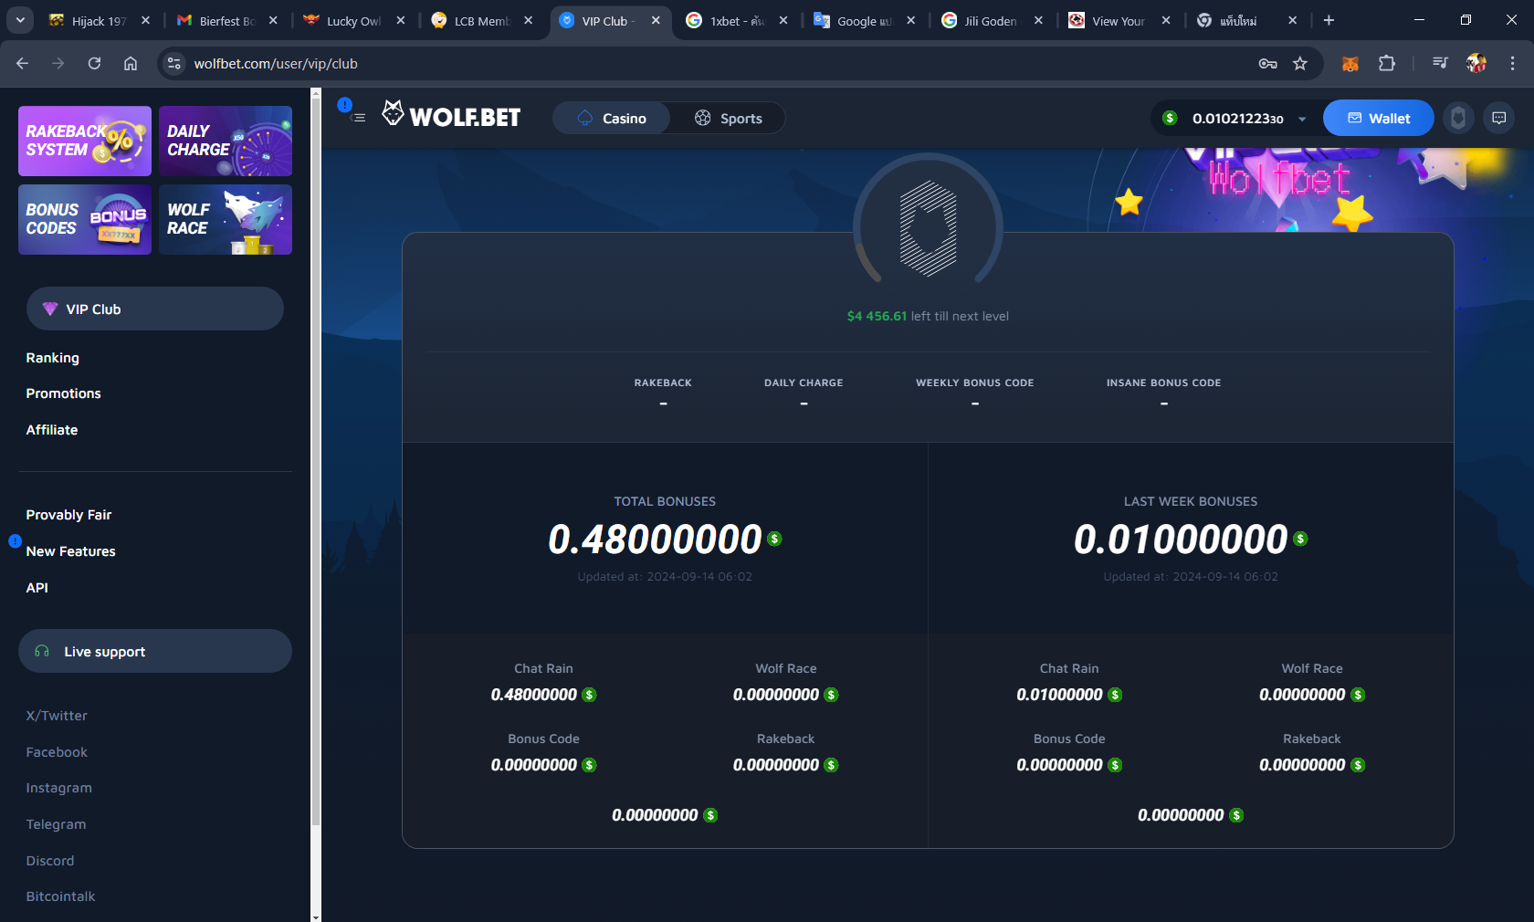Reload the page

pos(94,63)
